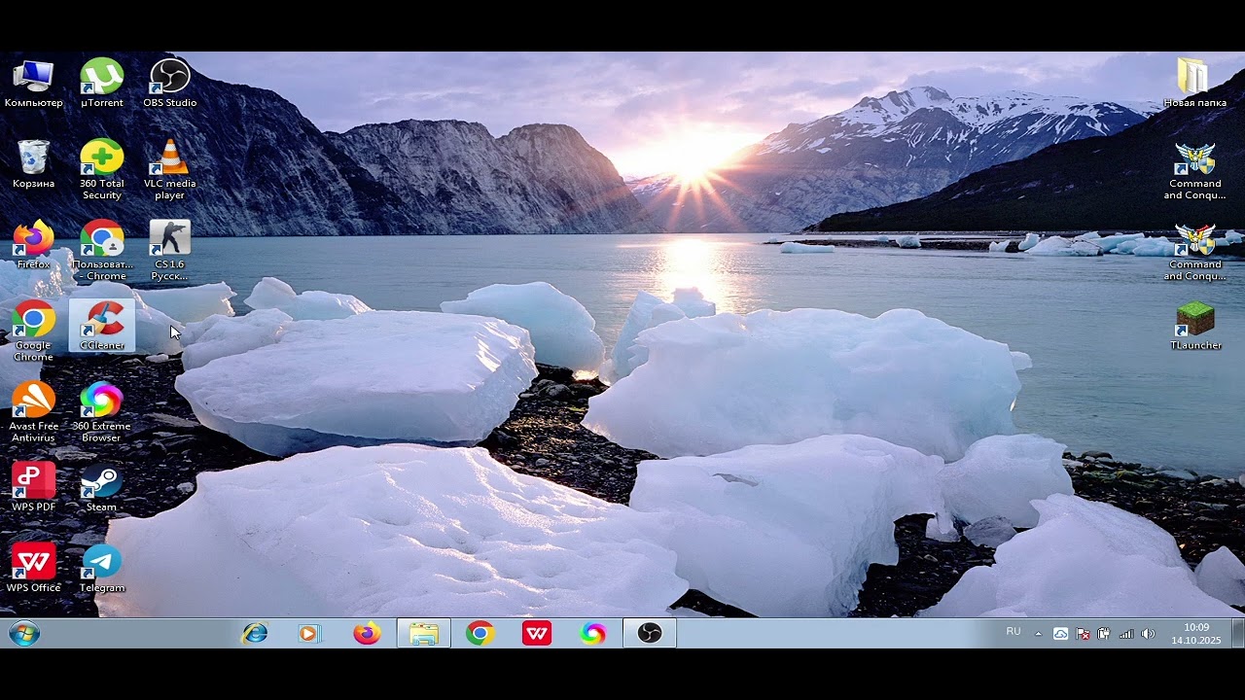The image size is (1245, 700).
Task: Open 360 Extreme Browser from the taskbar
Action: pyautogui.click(x=592, y=634)
